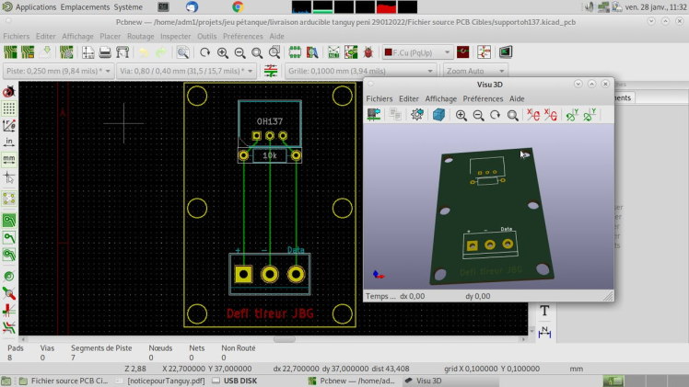This screenshot has height=387, width=689.
Task: Switch units to inches
Action: point(9,142)
